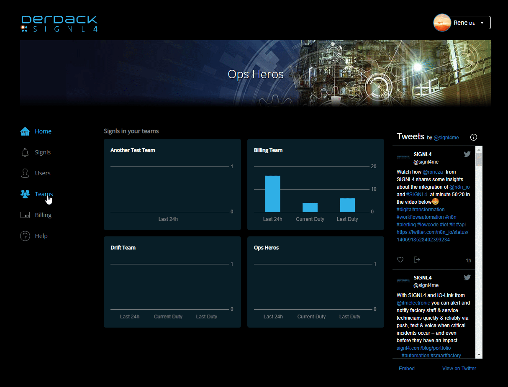Click the @signl4me link beside Tweets heading
Viewport: 508px width, 387px height.
point(446,138)
